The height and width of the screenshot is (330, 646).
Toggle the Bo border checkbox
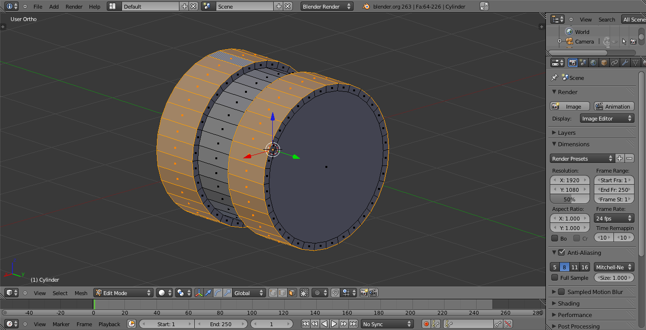tap(555, 238)
